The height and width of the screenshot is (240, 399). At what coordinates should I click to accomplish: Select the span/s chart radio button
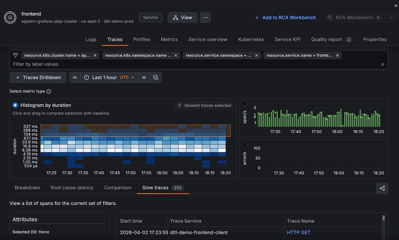(x=245, y=103)
